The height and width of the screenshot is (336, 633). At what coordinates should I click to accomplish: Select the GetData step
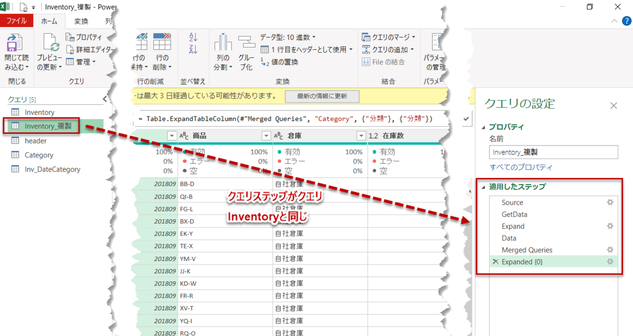tap(514, 215)
